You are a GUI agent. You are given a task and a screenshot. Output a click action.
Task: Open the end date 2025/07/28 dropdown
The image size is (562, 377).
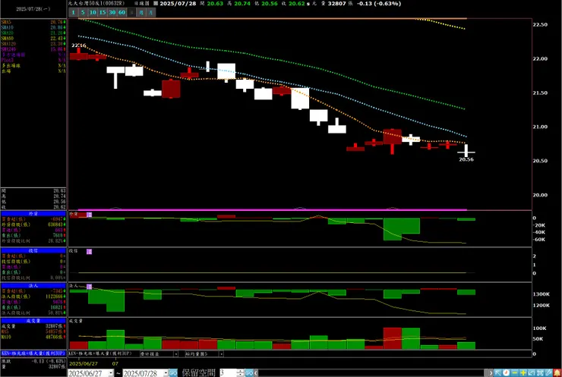coord(166,372)
